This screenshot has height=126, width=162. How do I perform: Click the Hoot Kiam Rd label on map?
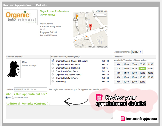pos(87,24)
